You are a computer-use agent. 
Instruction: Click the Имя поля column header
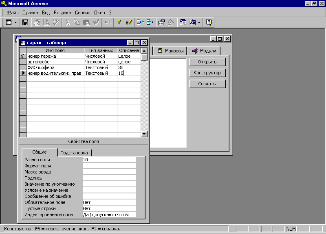[55, 50]
